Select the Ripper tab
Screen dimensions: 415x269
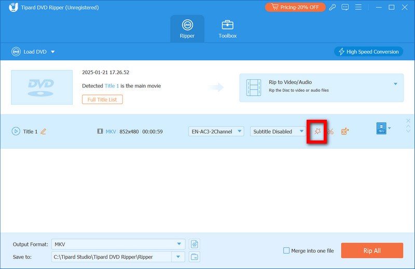click(187, 29)
